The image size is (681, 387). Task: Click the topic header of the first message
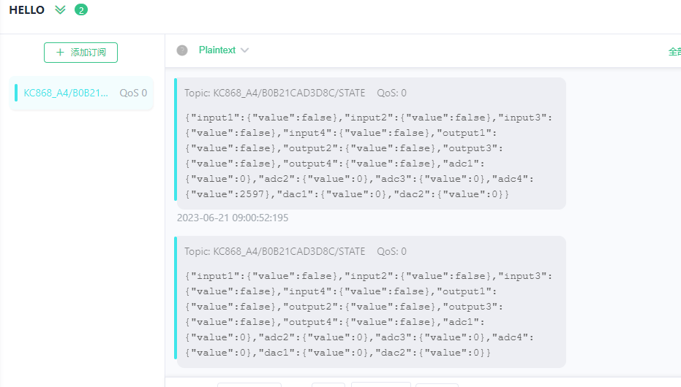pyautogui.click(x=296, y=93)
